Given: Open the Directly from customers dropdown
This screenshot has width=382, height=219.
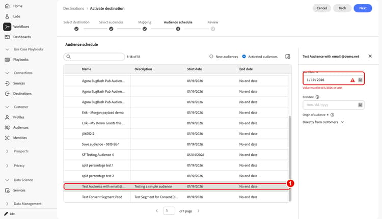Looking at the screenshot, I should (323, 122).
